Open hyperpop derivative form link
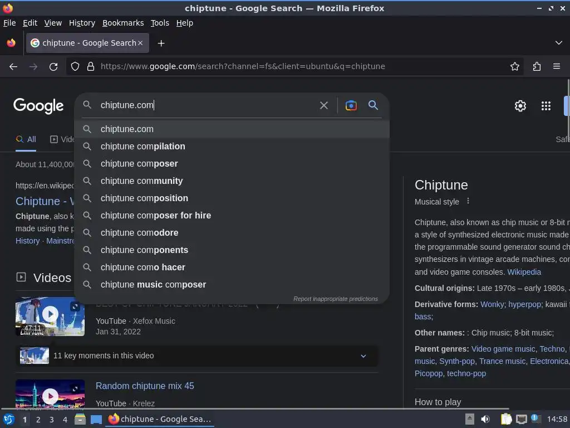 [x=524, y=304]
